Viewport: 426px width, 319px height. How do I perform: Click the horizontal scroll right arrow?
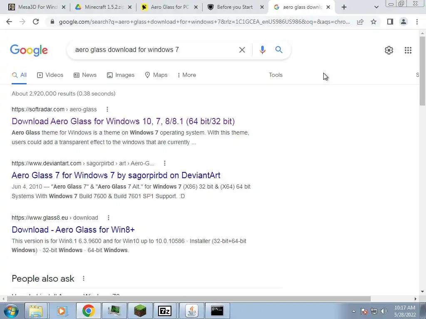(x=416, y=299)
